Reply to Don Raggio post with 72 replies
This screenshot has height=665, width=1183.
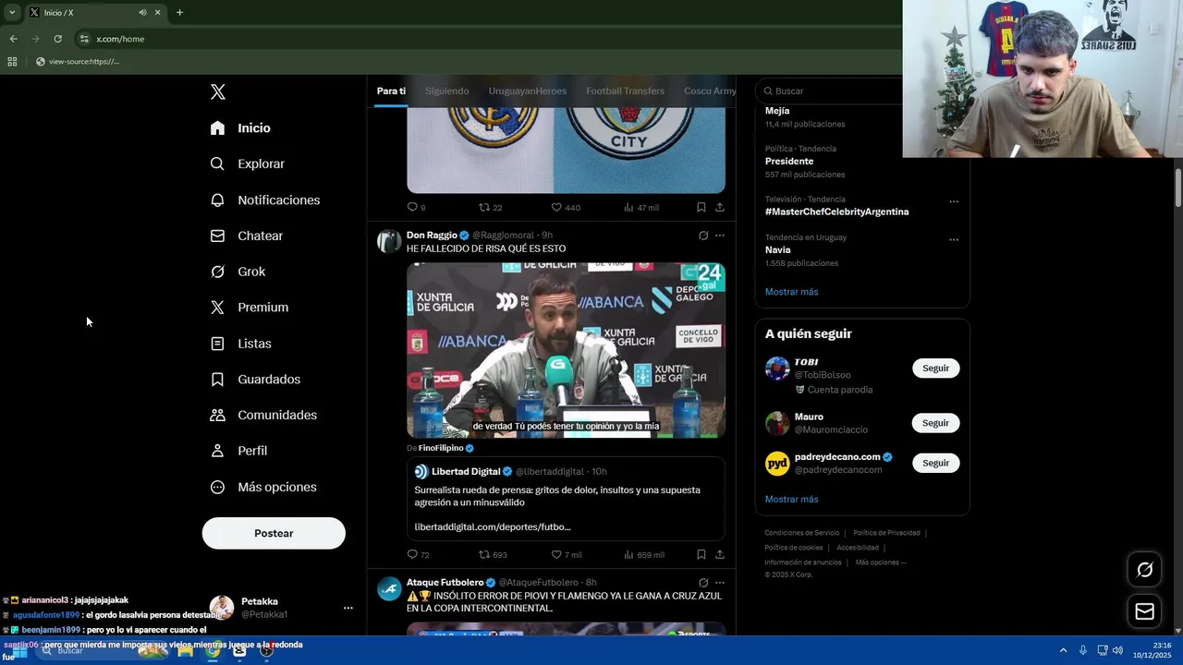418,555
